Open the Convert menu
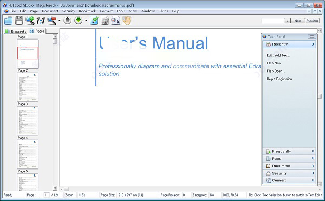The width and height of the screenshot is (325, 201). click(106, 11)
